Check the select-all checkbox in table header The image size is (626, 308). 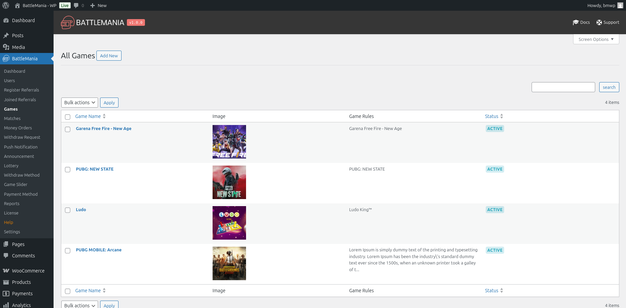(x=68, y=117)
